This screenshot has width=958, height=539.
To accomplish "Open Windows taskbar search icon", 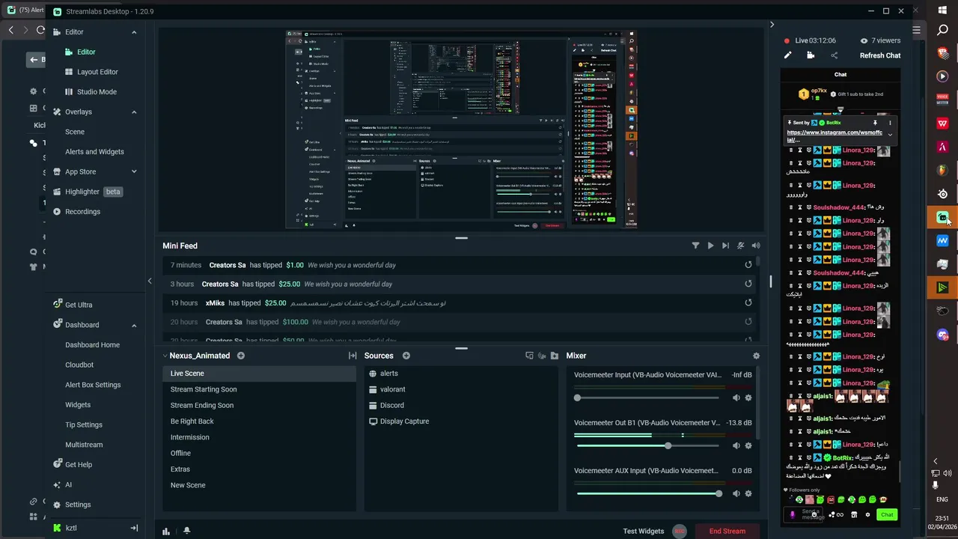I will (942, 30).
